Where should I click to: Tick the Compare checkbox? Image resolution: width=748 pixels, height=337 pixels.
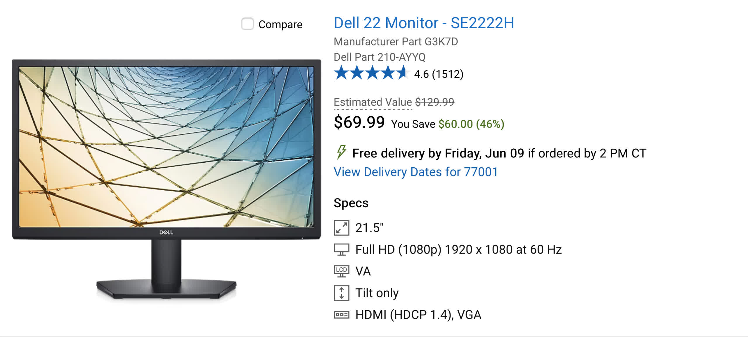pos(247,24)
